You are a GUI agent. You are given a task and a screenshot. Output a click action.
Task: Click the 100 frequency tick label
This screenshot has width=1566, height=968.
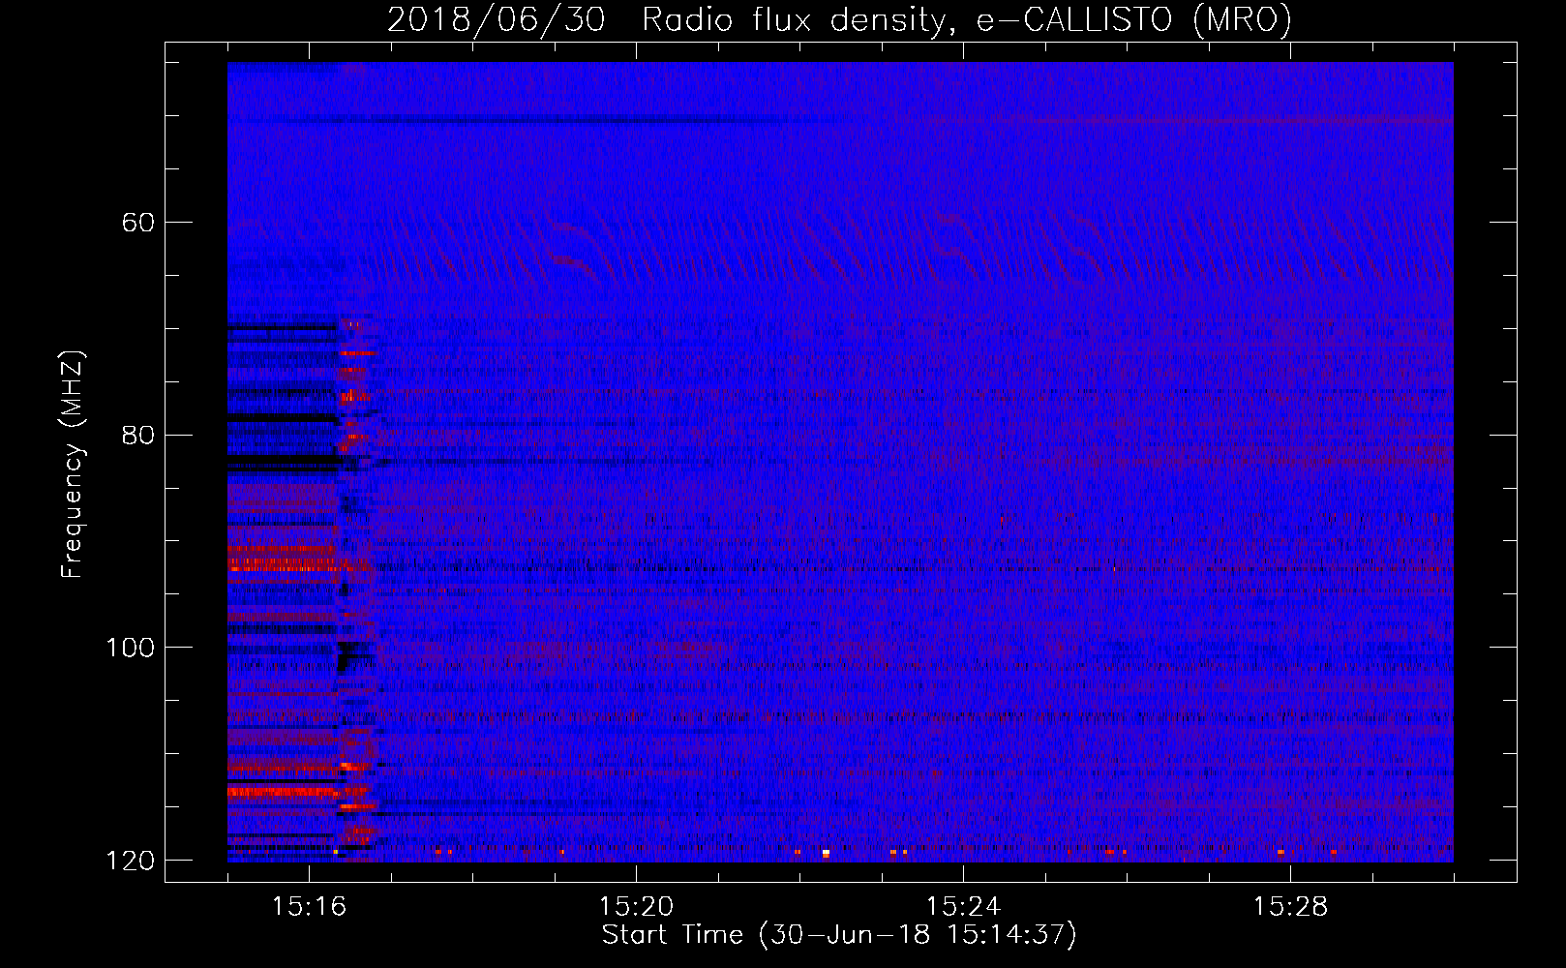[x=130, y=648]
